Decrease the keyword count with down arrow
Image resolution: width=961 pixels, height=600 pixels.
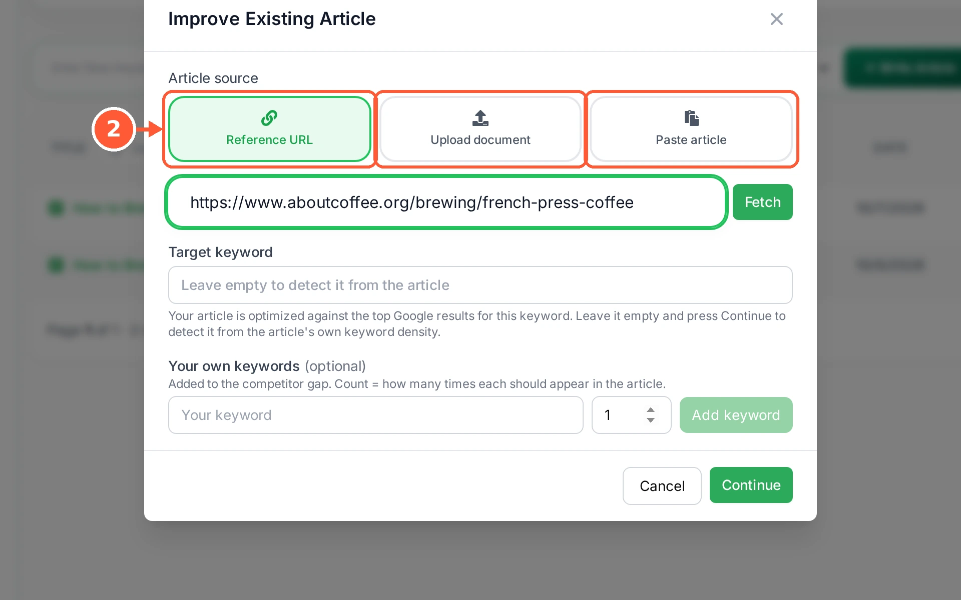(651, 420)
